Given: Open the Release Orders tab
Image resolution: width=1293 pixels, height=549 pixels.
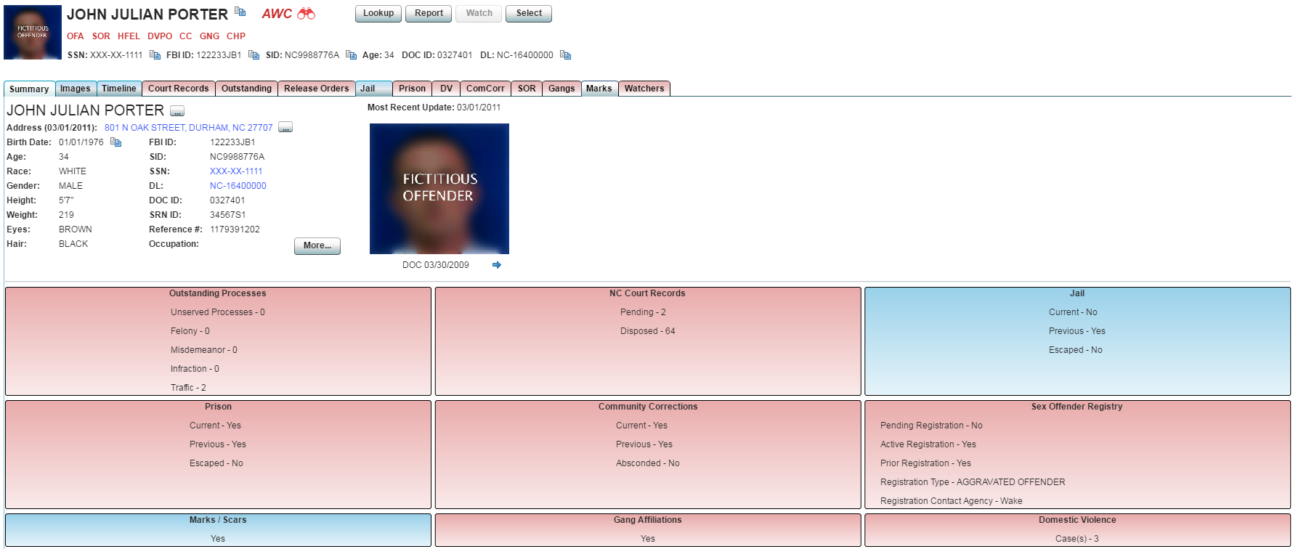Looking at the screenshot, I should (x=317, y=89).
